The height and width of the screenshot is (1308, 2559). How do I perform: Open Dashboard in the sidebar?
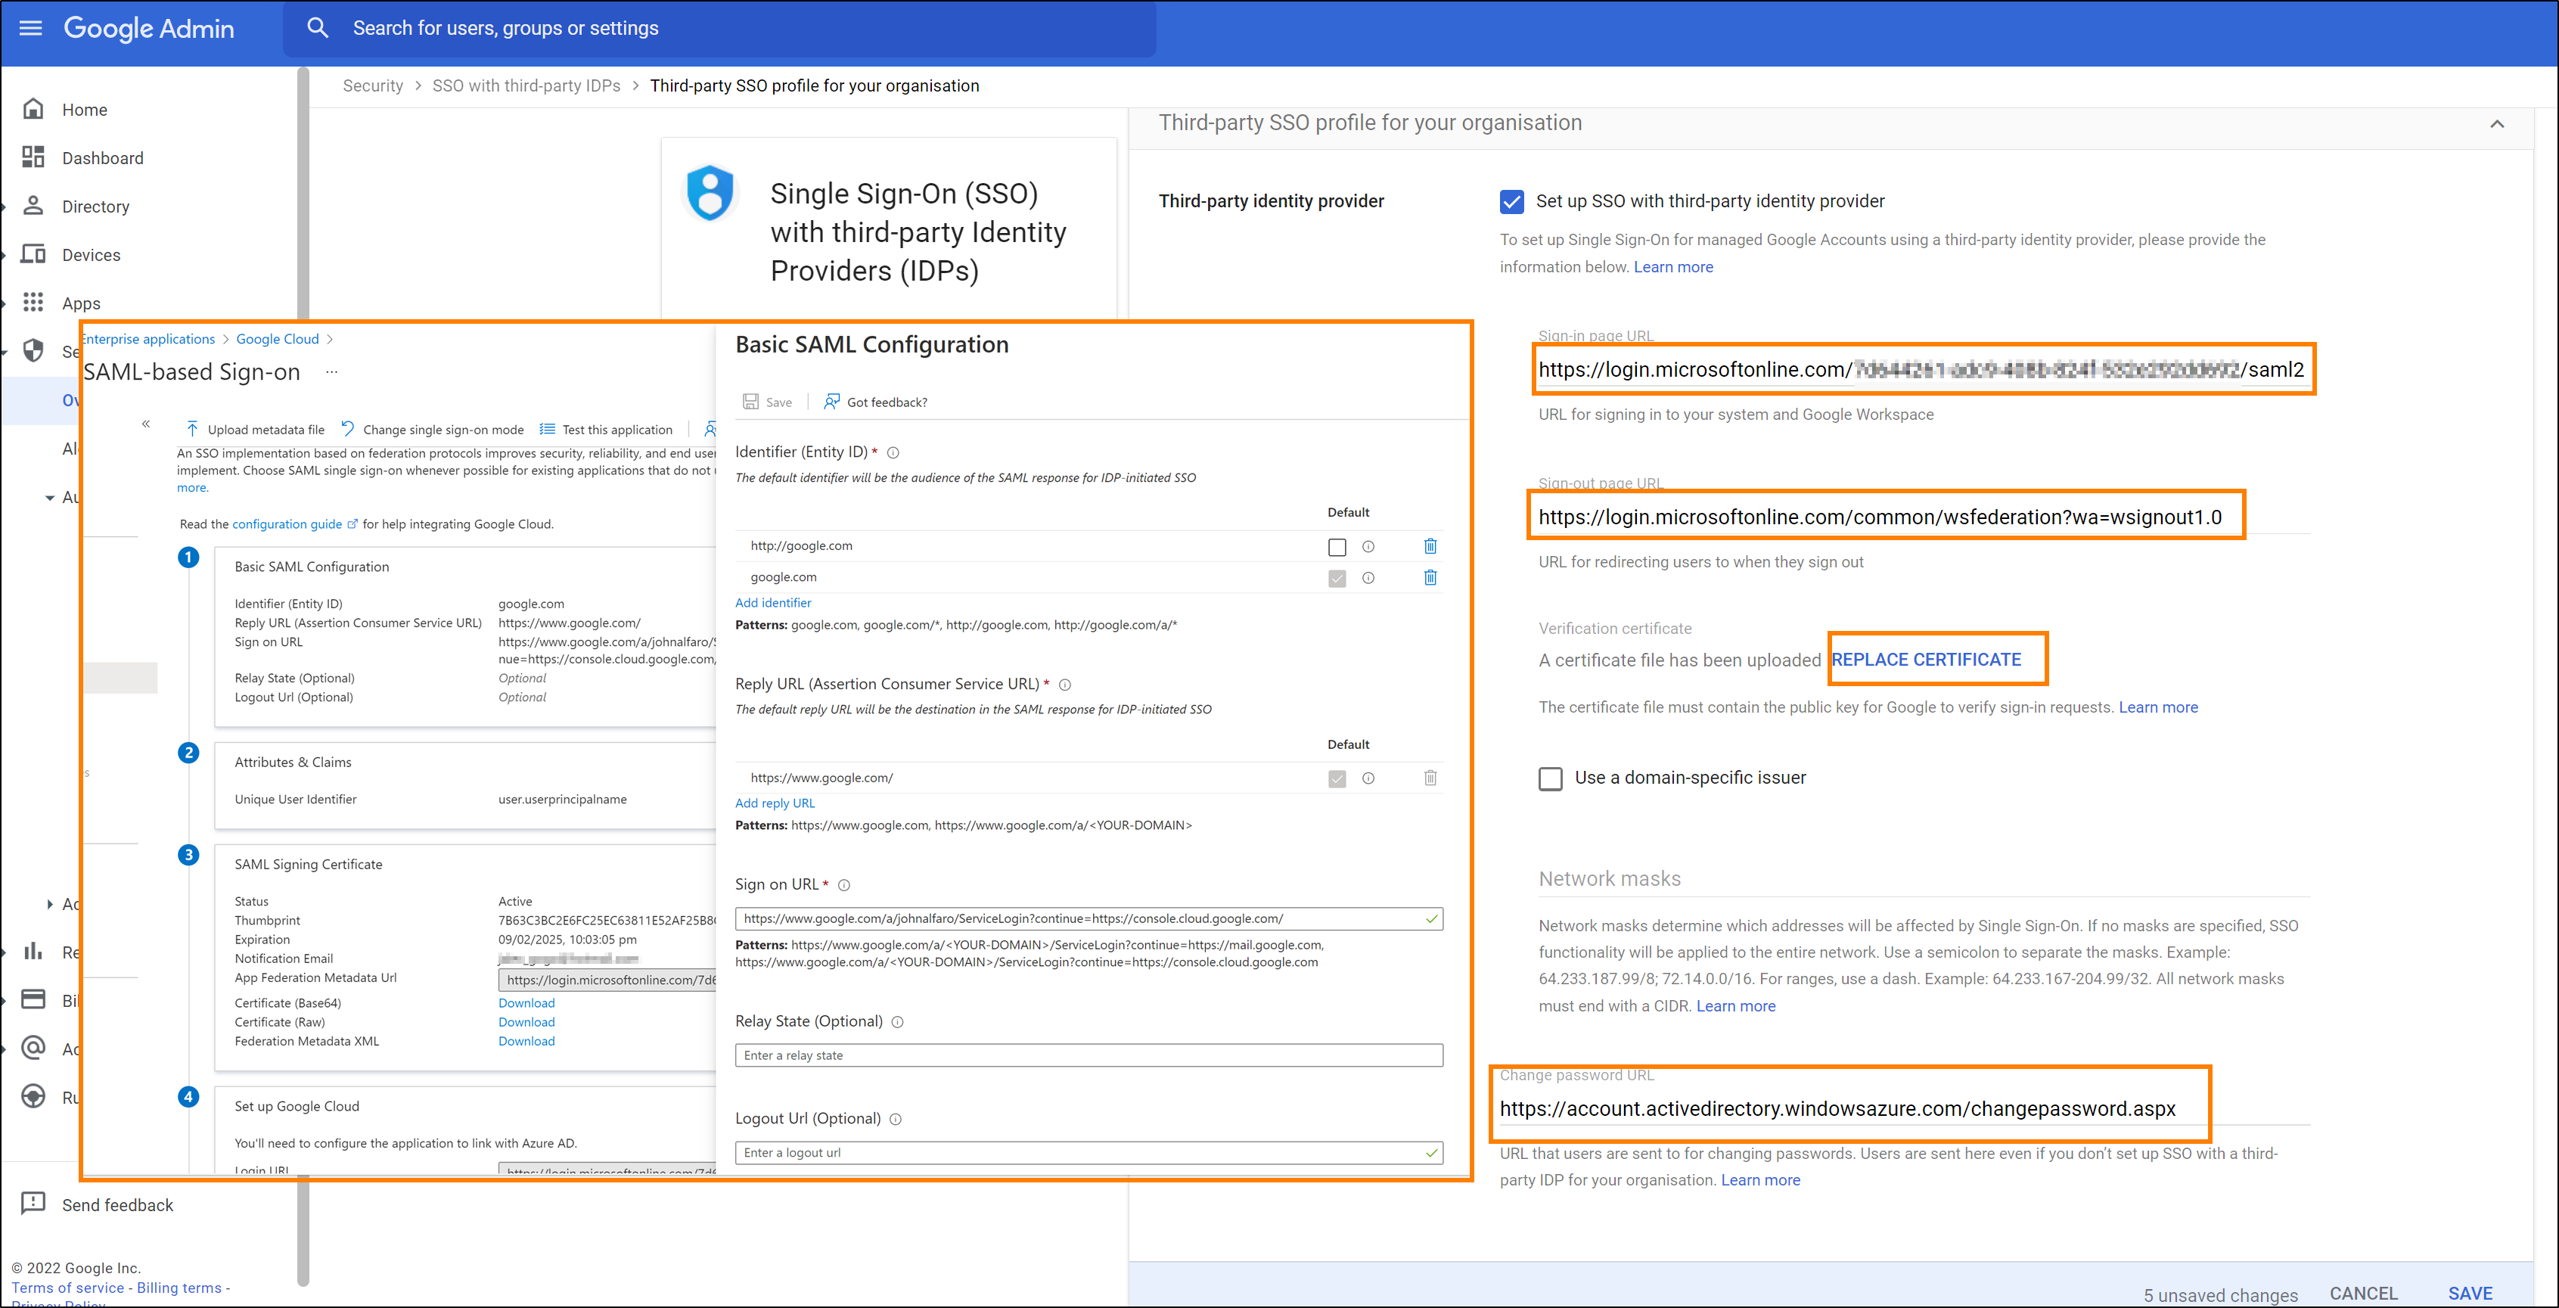pos(102,158)
